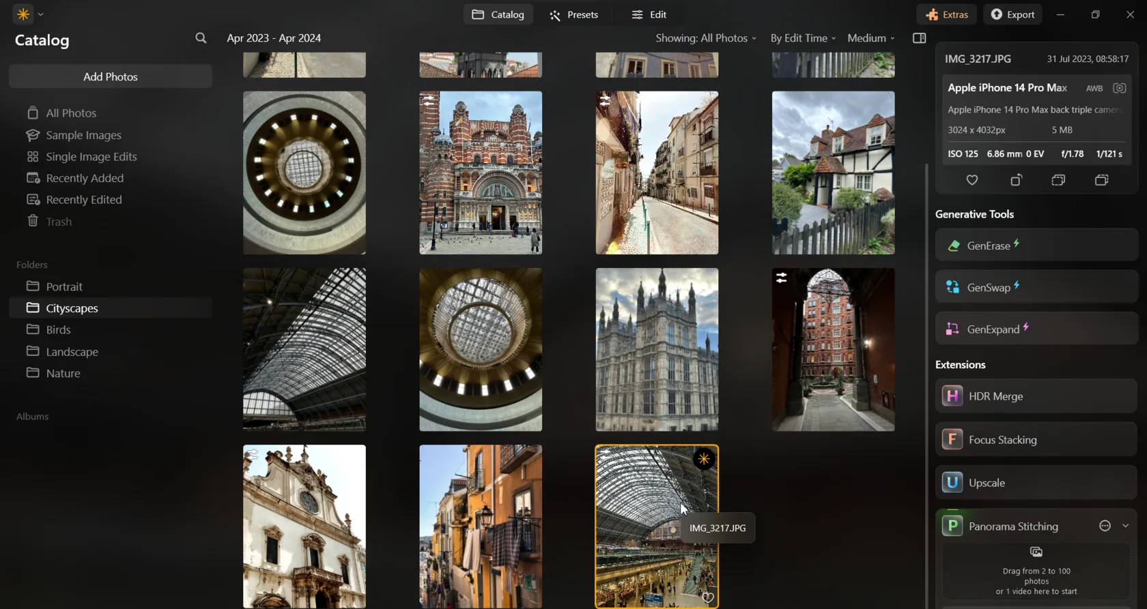Click the Add Photos button

tap(111, 76)
